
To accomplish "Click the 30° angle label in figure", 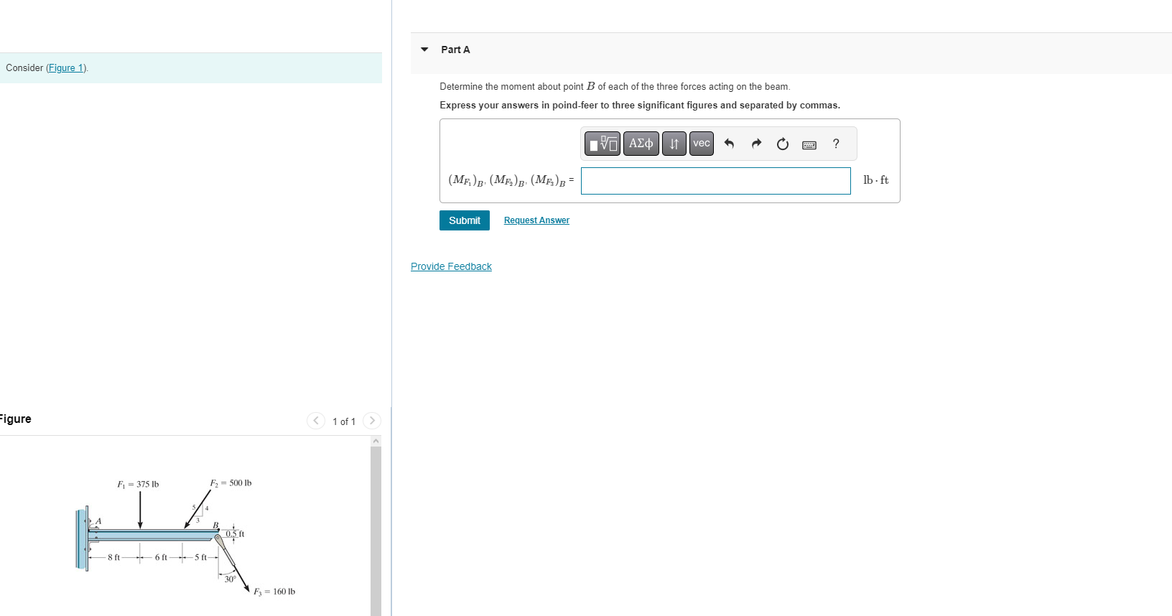I will pos(230,579).
